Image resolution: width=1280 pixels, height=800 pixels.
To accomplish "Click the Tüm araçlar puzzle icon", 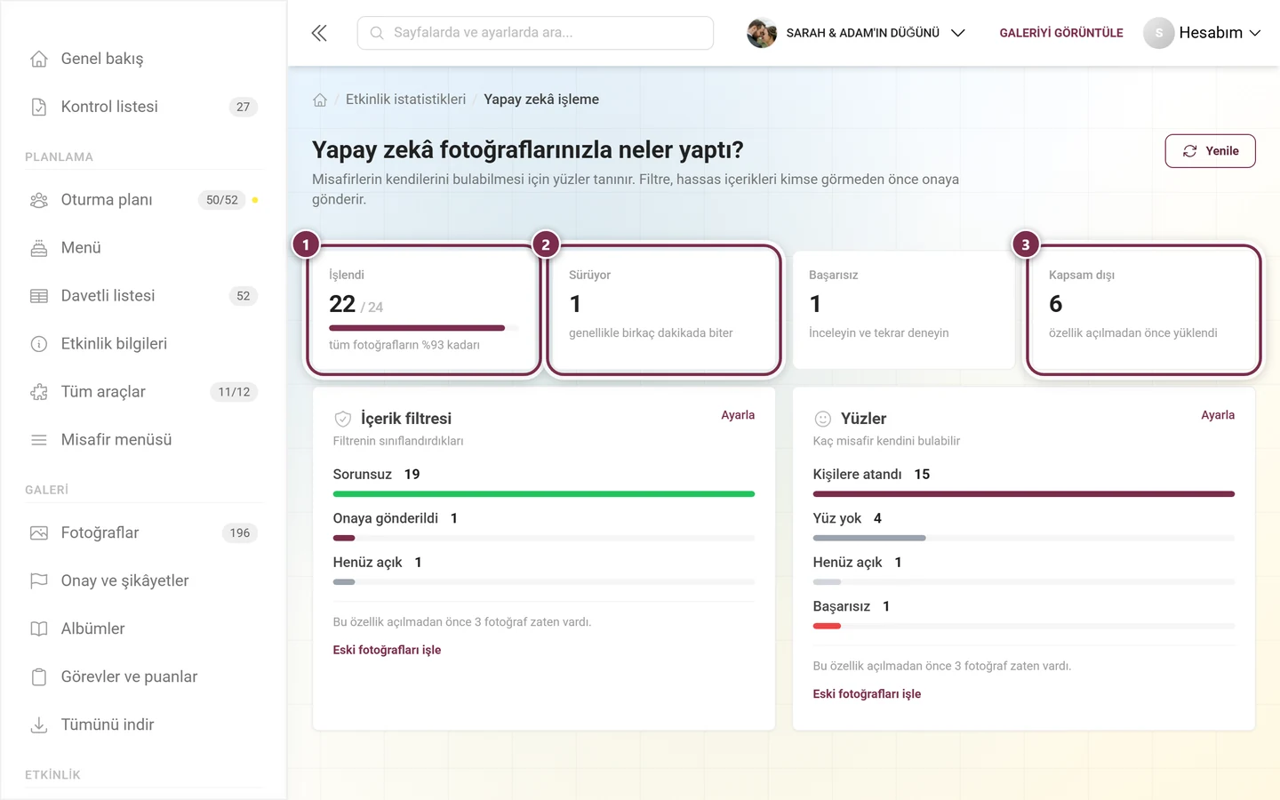I will tap(39, 392).
